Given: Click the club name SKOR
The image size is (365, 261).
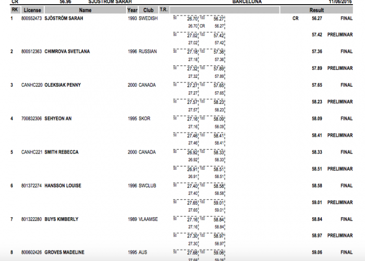Looking at the screenshot, I should coord(144,118).
